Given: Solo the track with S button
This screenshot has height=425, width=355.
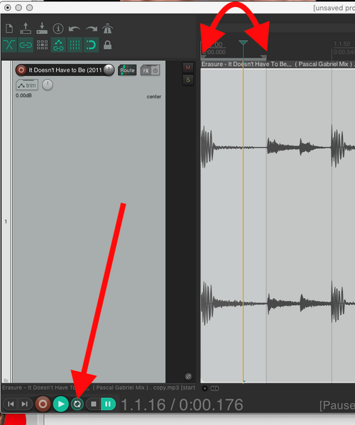Looking at the screenshot, I should (188, 79).
